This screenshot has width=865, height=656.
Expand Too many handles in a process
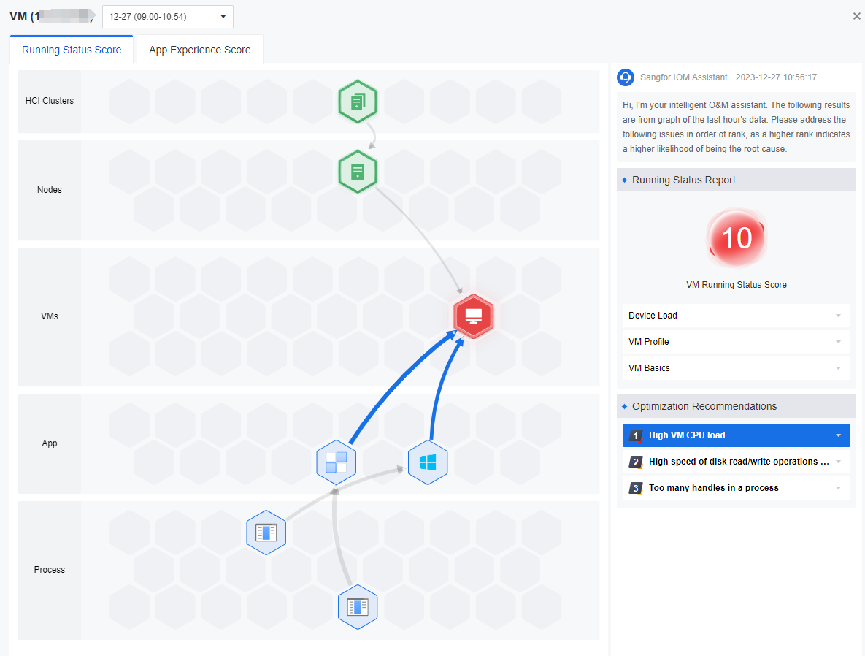tap(736, 488)
